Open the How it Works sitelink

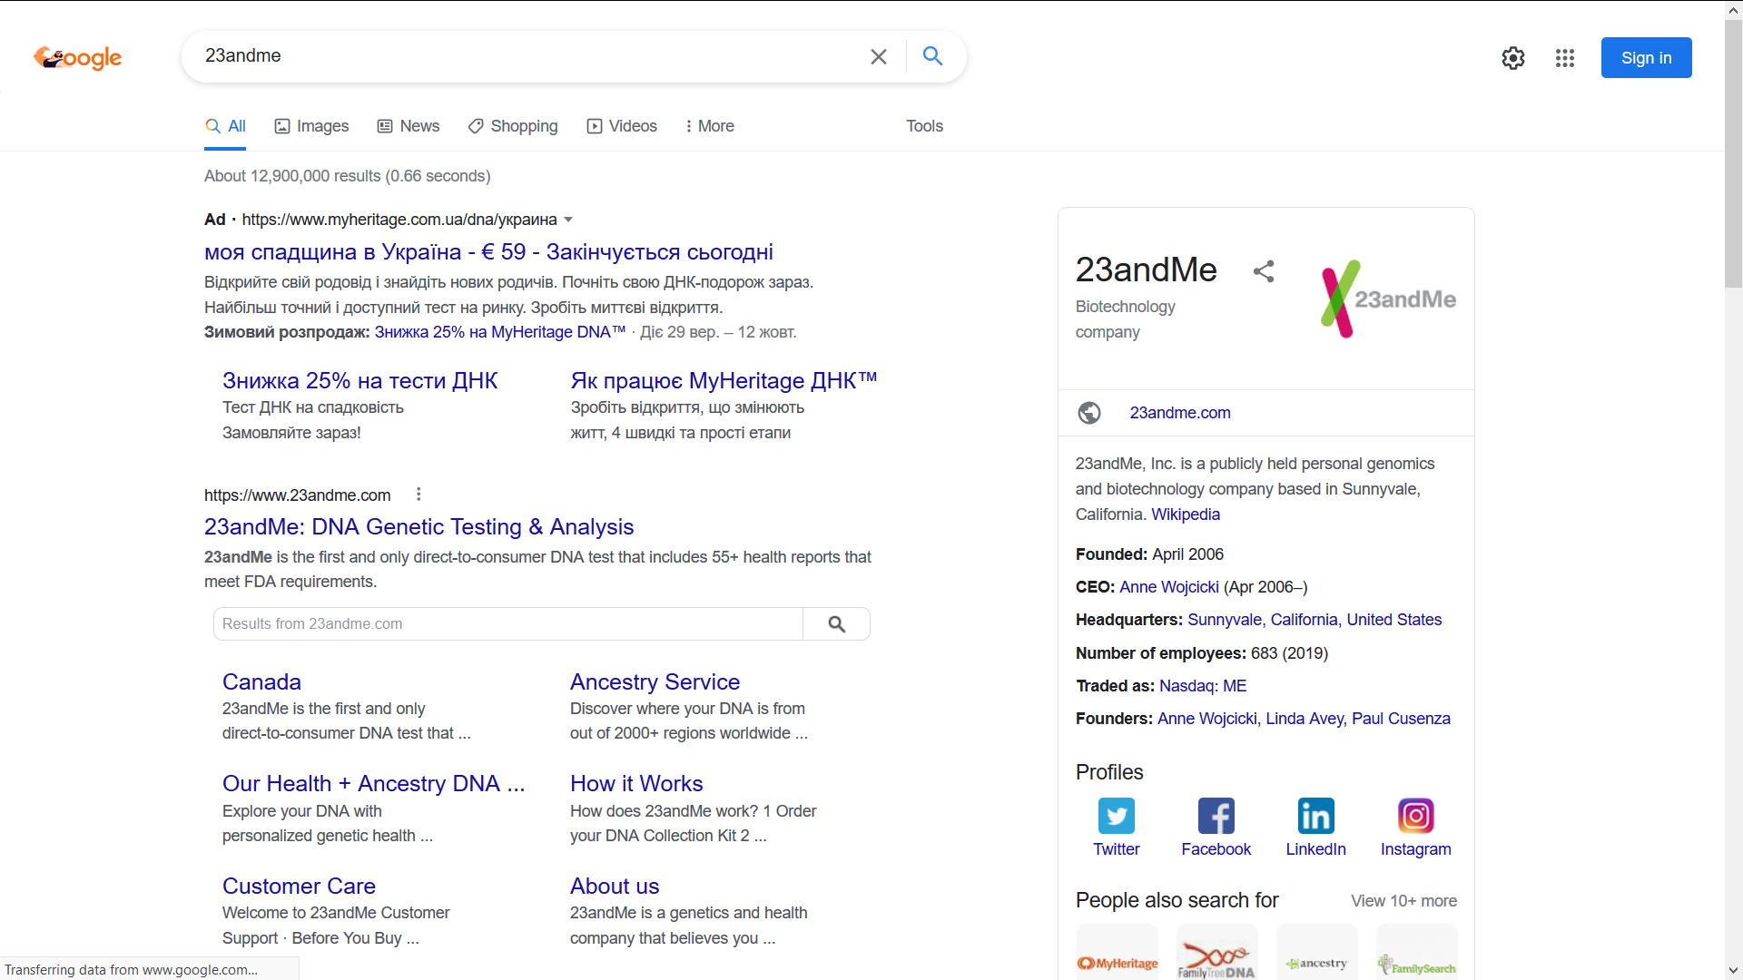(x=636, y=783)
